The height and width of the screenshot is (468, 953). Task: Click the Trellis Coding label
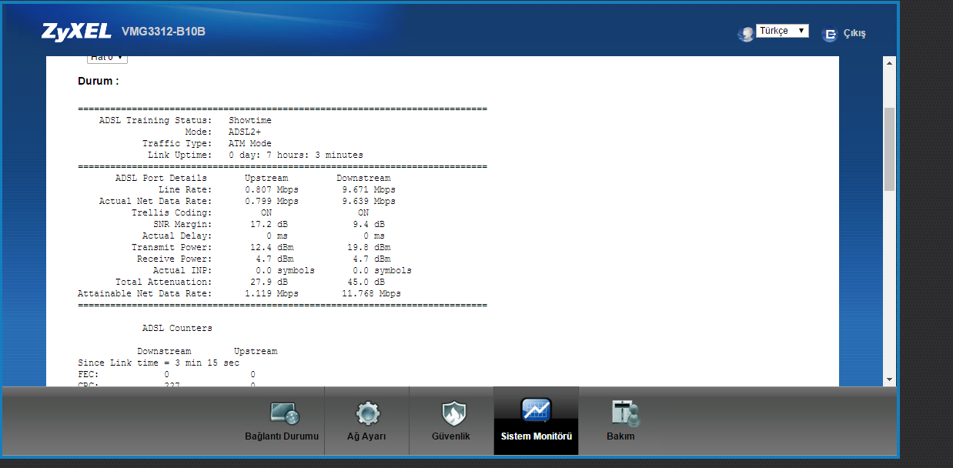click(x=171, y=212)
